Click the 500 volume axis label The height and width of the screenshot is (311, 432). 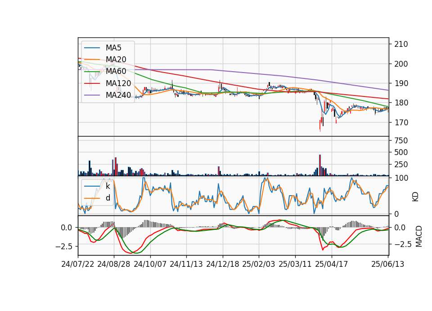click(401, 152)
